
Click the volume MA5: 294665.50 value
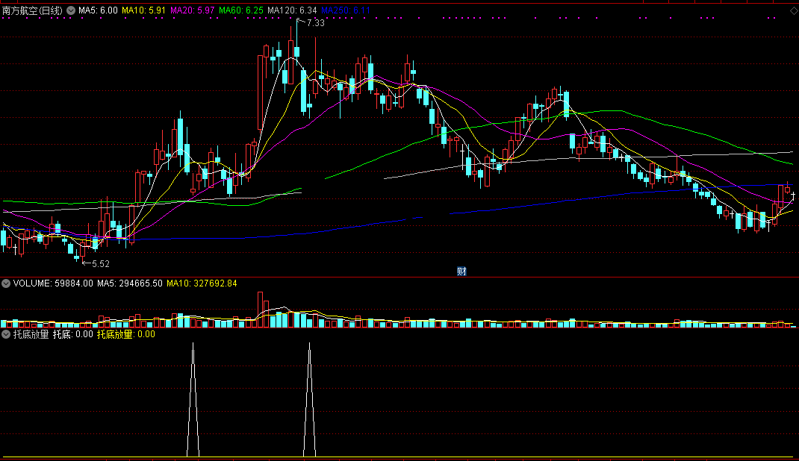pyautogui.click(x=130, y=283)
